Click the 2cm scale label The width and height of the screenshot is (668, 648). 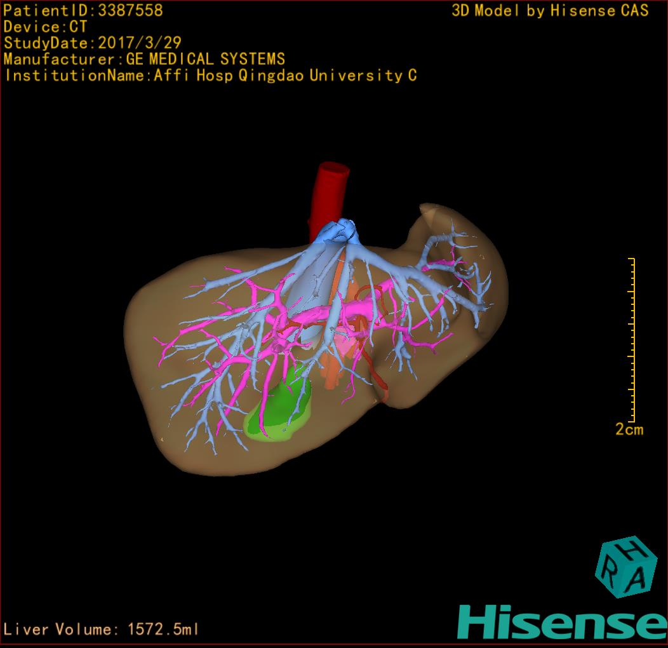[629, 429]
